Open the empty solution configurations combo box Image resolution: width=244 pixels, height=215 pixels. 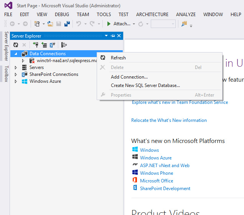(163, 24)
